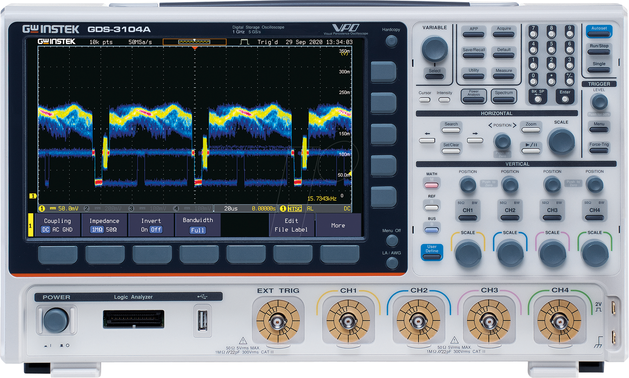The image size is (629, 378).
Task: Click the Trigger LEVEL knob
Action: tap(599, 102)
